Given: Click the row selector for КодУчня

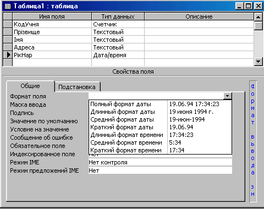Looking at the screenshot, I should pos(8,24).
